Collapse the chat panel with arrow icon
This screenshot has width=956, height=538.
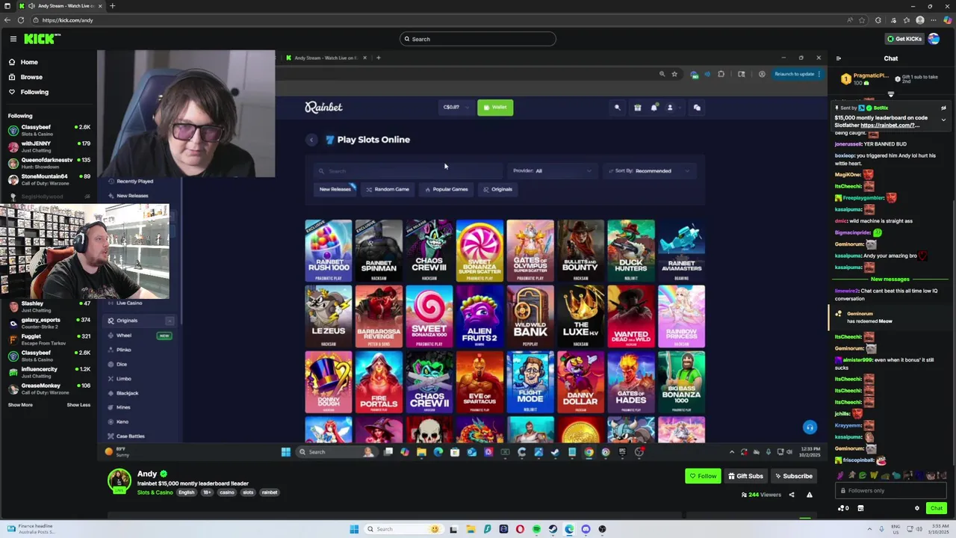[838, 58]
